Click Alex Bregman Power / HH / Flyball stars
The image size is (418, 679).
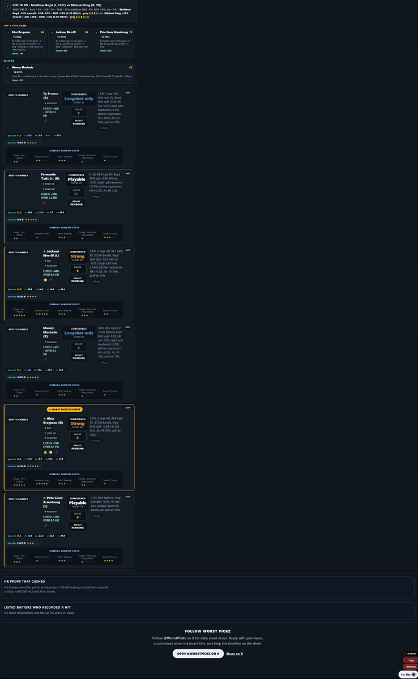[x=19, y=485]
